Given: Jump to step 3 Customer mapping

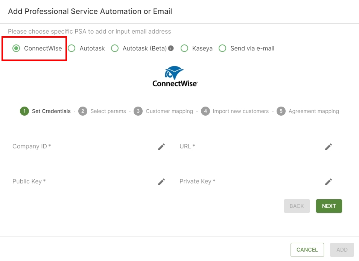Looking at the screenshot, I should point(163,111).
